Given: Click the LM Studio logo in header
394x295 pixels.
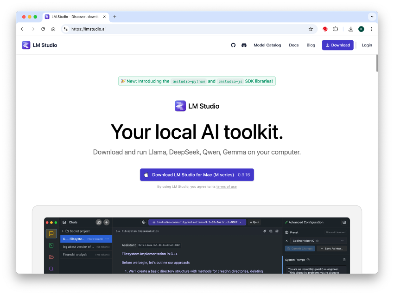Looking at the screenshot, I should click(39, 45).
